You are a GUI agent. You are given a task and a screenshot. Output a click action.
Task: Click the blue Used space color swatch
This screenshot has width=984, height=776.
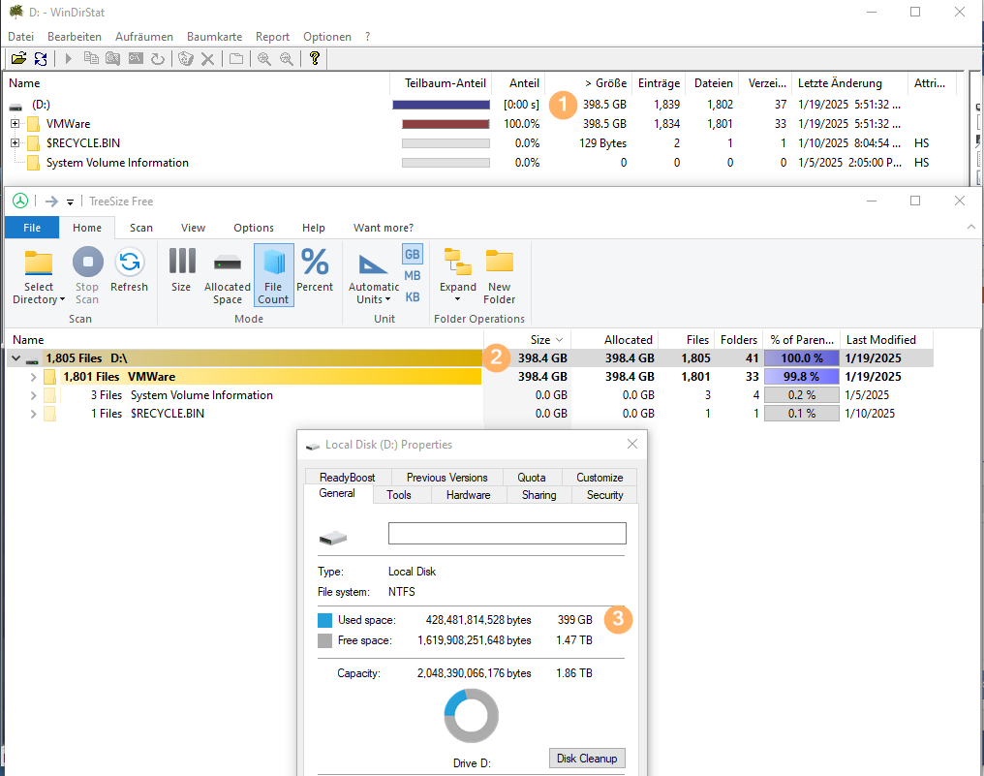(x=324, y=620)
